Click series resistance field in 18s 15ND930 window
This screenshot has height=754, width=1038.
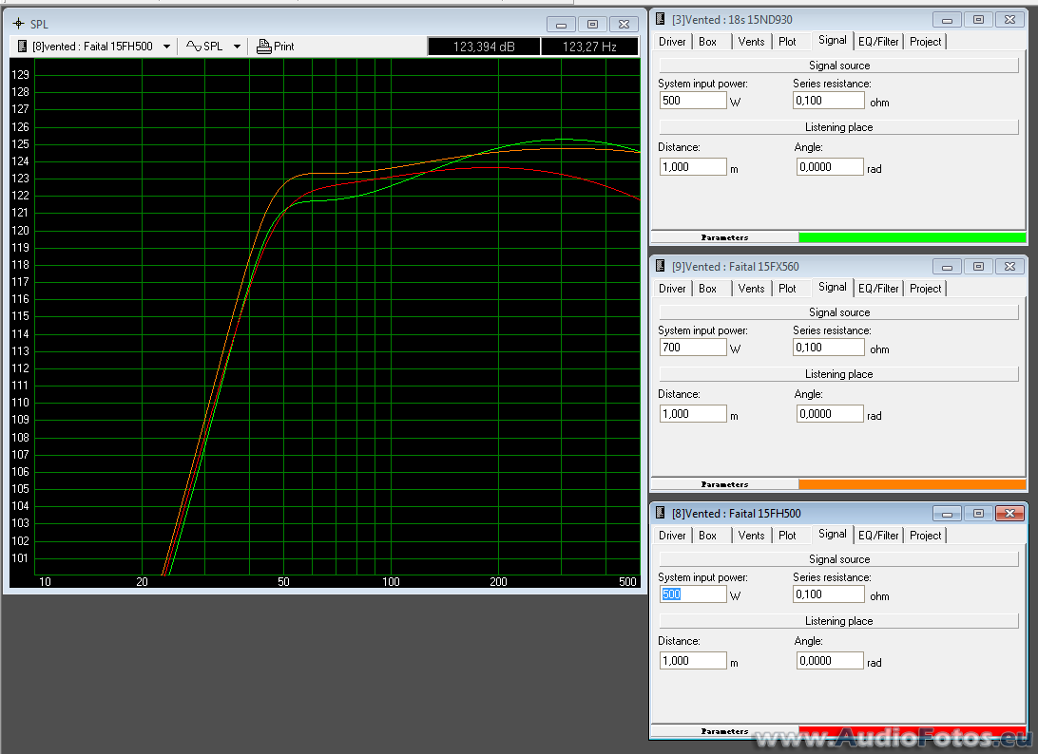coord(828,101)
